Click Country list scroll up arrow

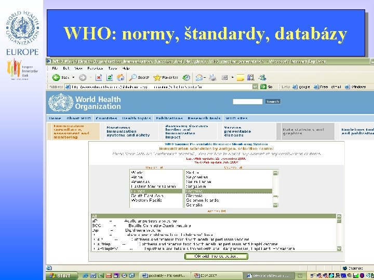point(275,173)
